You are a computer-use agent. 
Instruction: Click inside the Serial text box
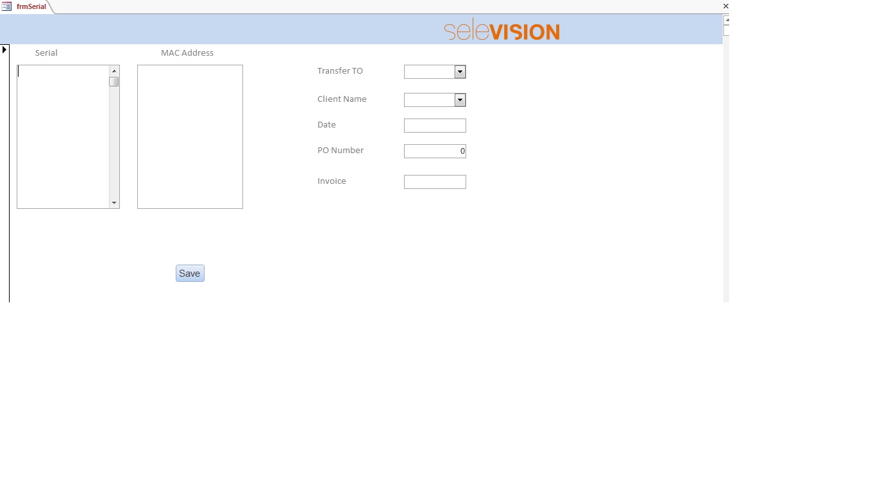tap(63, 136)
